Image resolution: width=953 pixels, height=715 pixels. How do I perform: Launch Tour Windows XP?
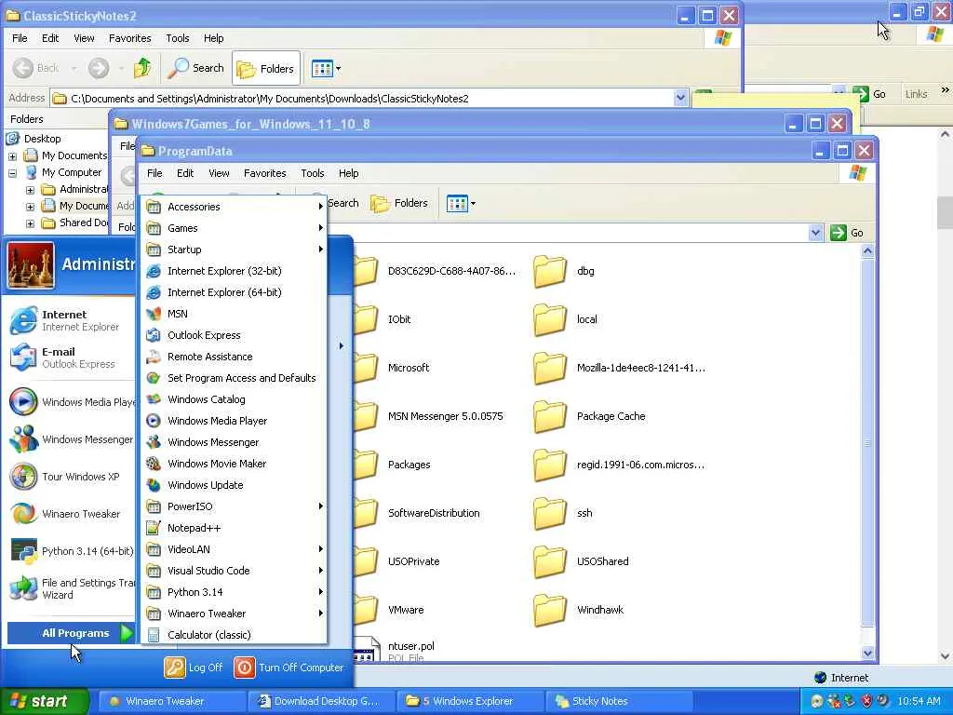pyautogui.click(x=70, y=477)
